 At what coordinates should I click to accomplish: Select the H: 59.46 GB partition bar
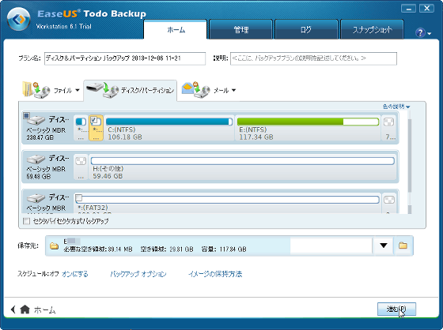click(242, 161)
